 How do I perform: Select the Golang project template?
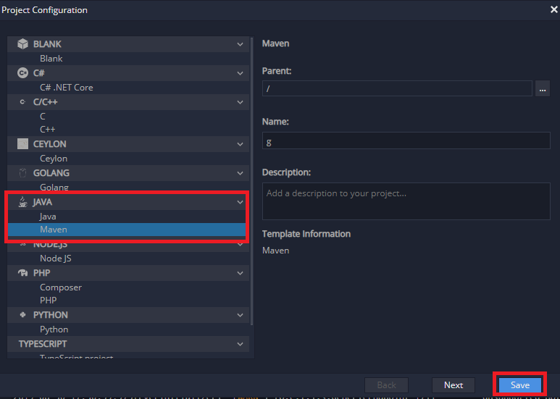point(128,188)
